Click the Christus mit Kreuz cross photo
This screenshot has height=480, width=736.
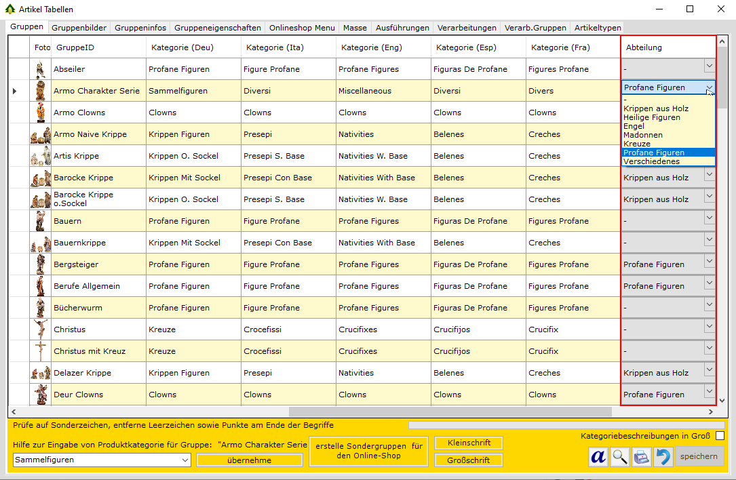click(x=41, y=351)
